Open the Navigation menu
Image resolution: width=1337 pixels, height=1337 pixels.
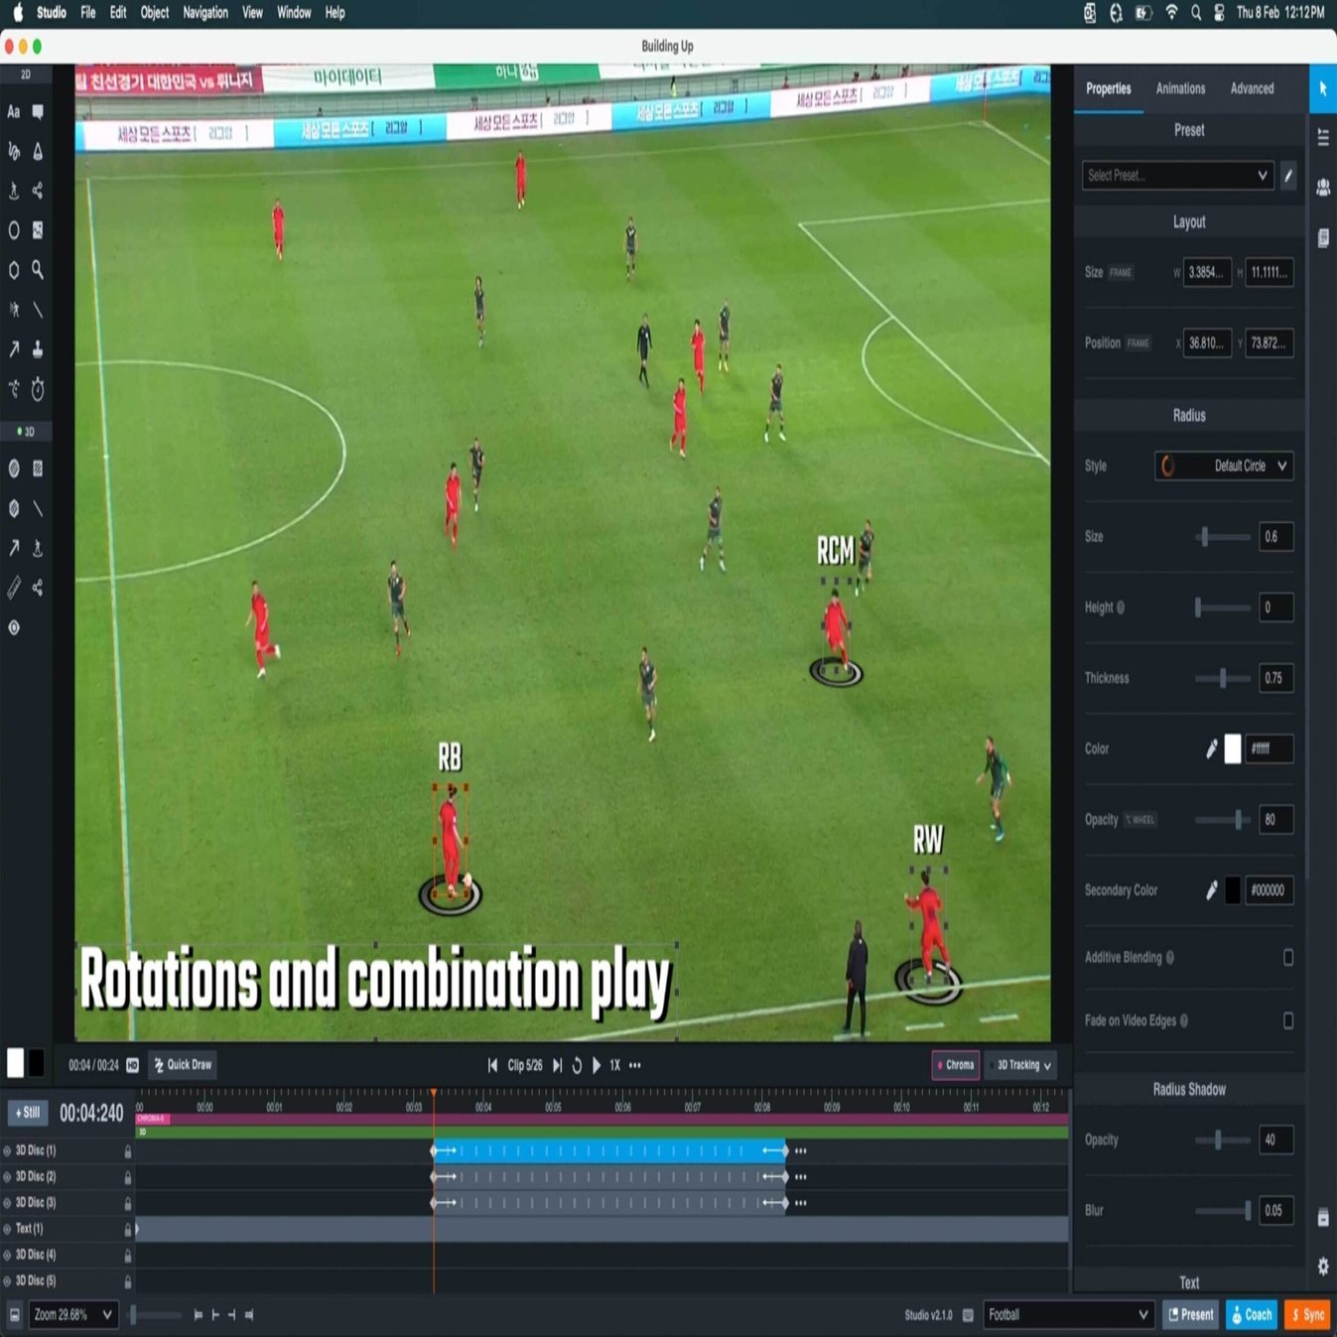pos(204,13)
